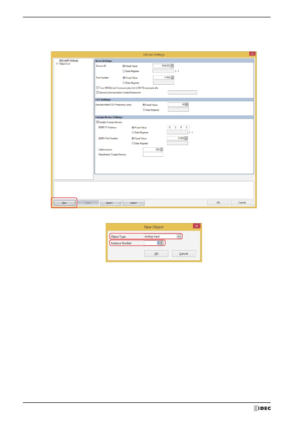Click the New button in BACnet Settings
The image size is (299, 424).
65,203
